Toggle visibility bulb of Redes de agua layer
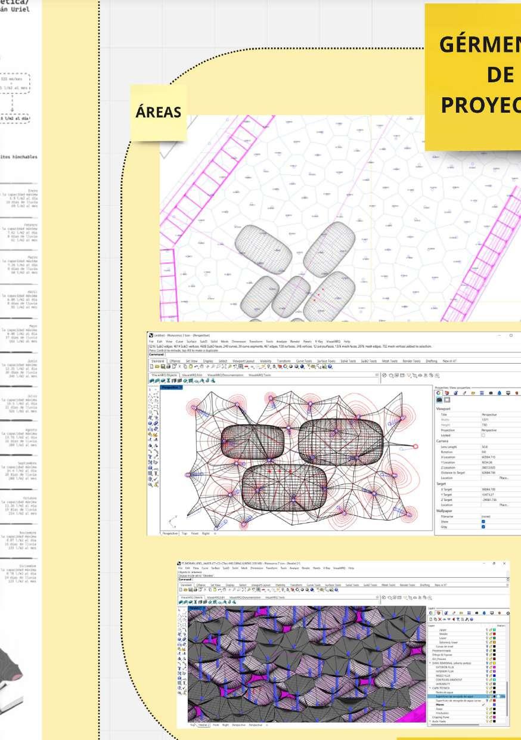Viewport: 521px width, 740px height. 487,692
